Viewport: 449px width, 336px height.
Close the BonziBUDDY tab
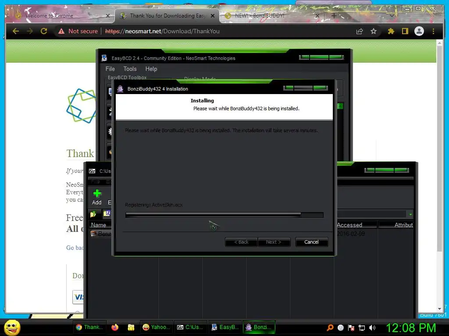point(317,16)
